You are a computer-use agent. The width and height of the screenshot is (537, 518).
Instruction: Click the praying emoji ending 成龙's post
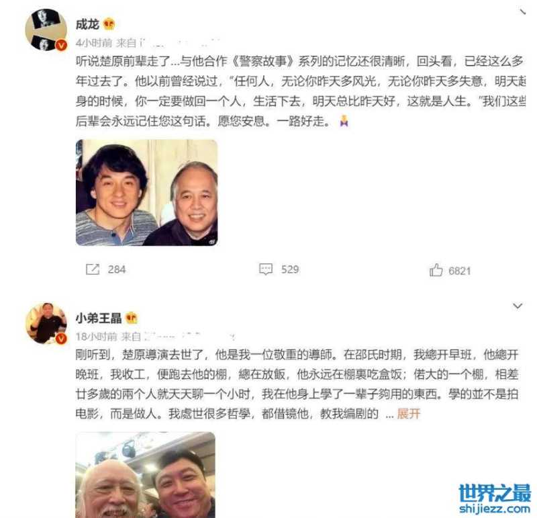click(x=344, y=121)
